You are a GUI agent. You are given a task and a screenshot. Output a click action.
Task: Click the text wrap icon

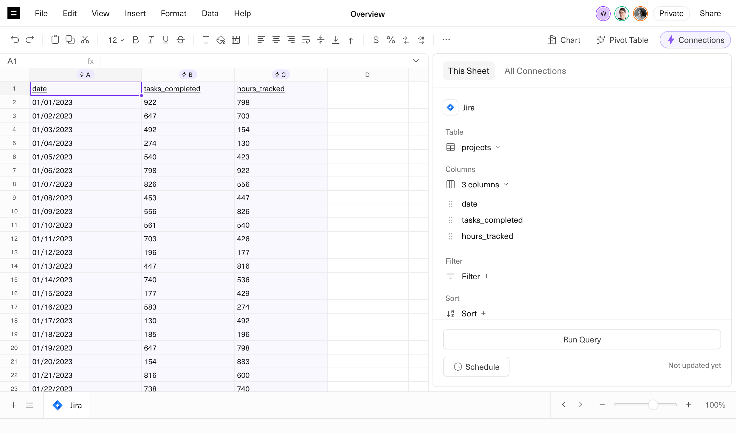tap(306, 40)
